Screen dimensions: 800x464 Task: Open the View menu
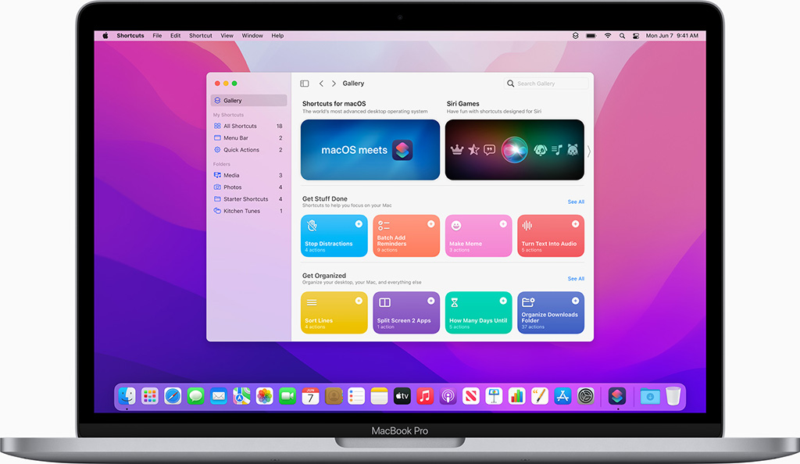[x=227, y=36]
